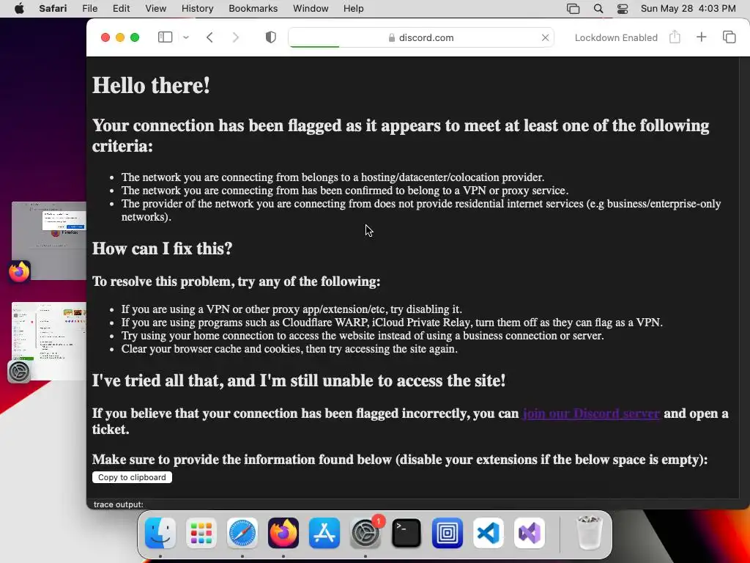This screenshot has height=563, width=750.
Task: Open the Window menu
Action: point(311,9)
